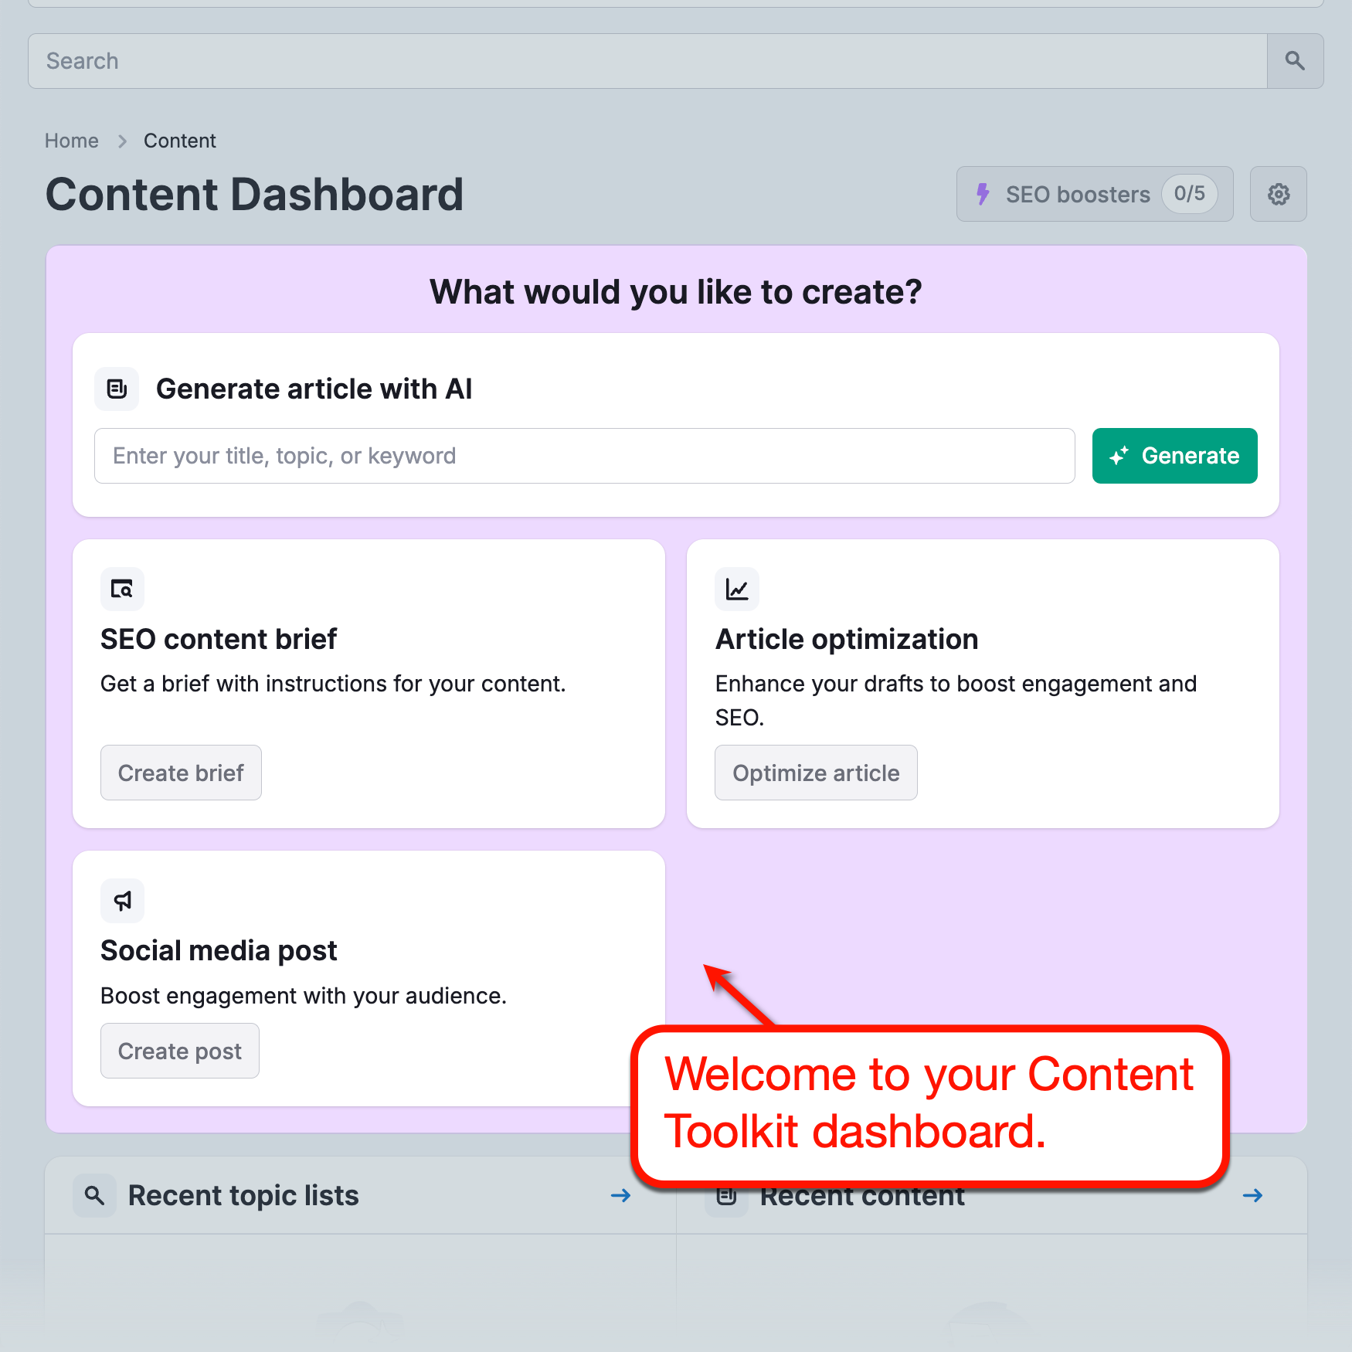
Task: Select the lightning bolt SEO boosters icon
Action: click(x=984, y=194)
